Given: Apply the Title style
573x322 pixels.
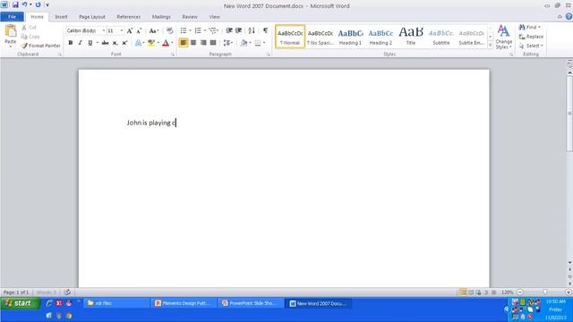Looking at the screenshot, I should (x=411, y=37).
